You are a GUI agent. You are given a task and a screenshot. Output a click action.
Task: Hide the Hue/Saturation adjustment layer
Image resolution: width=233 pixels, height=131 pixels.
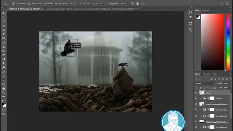pos(196,110)
